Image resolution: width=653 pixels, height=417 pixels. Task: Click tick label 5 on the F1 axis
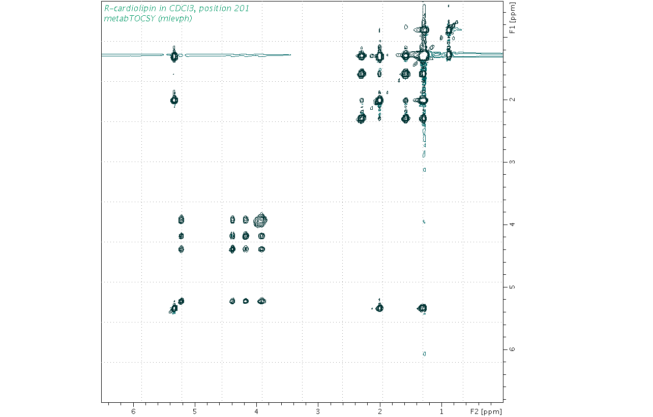click(x=512, y=287)
